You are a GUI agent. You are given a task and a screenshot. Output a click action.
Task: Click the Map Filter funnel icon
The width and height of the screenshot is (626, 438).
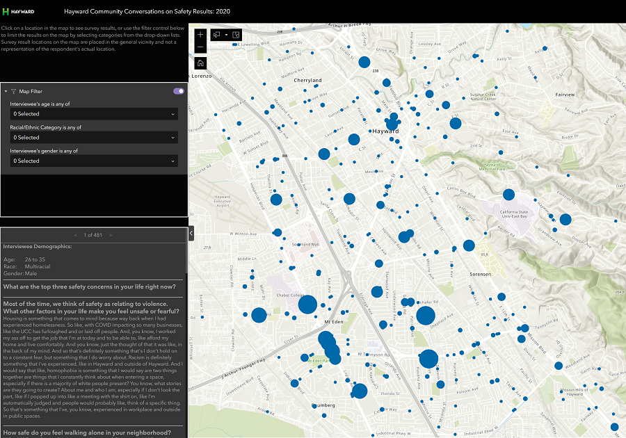point(13,91)
